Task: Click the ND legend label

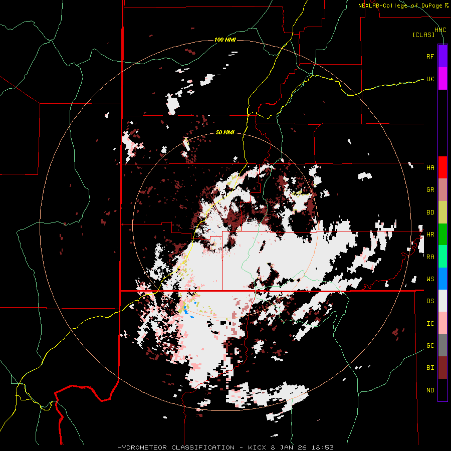Action: click(430, 390)
